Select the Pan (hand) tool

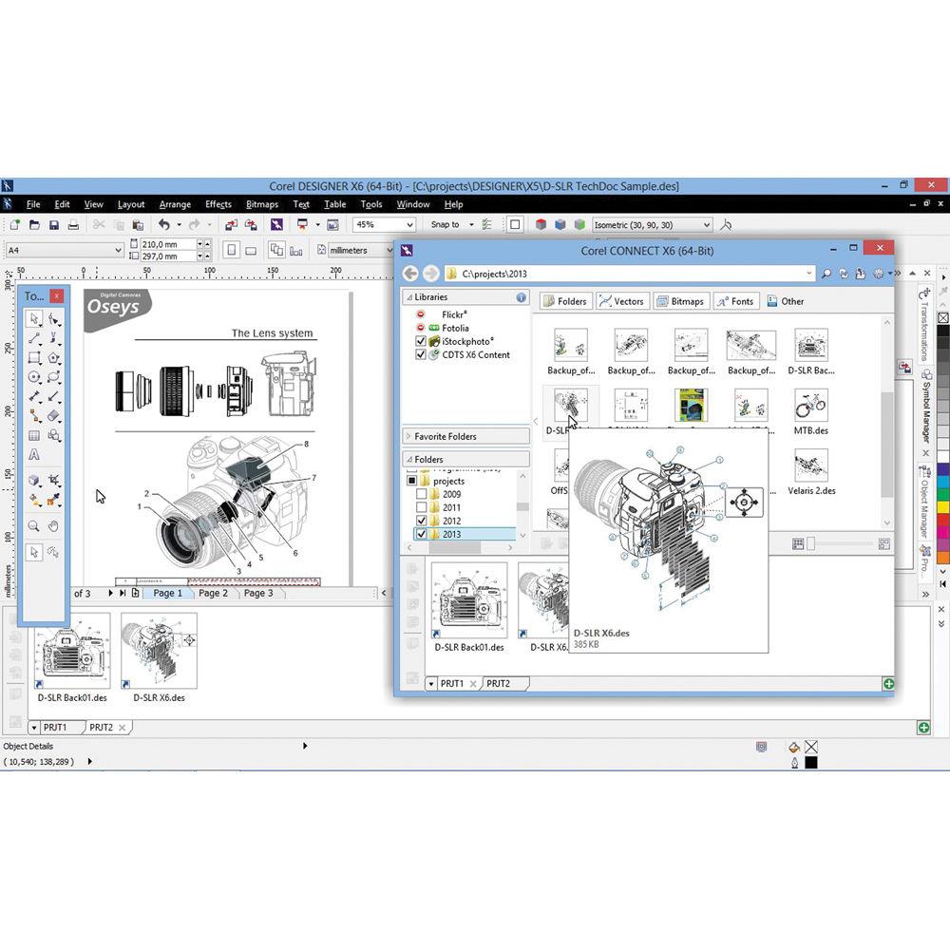(52, 524)
